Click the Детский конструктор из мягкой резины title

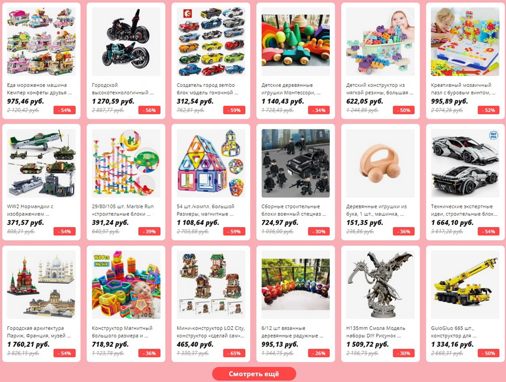pyautogui.click(x=380, y=89)
